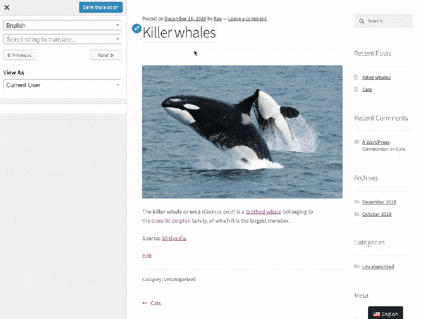Click the orca whale featured image
Screen dimensions: 423x319
click(242, 132)
